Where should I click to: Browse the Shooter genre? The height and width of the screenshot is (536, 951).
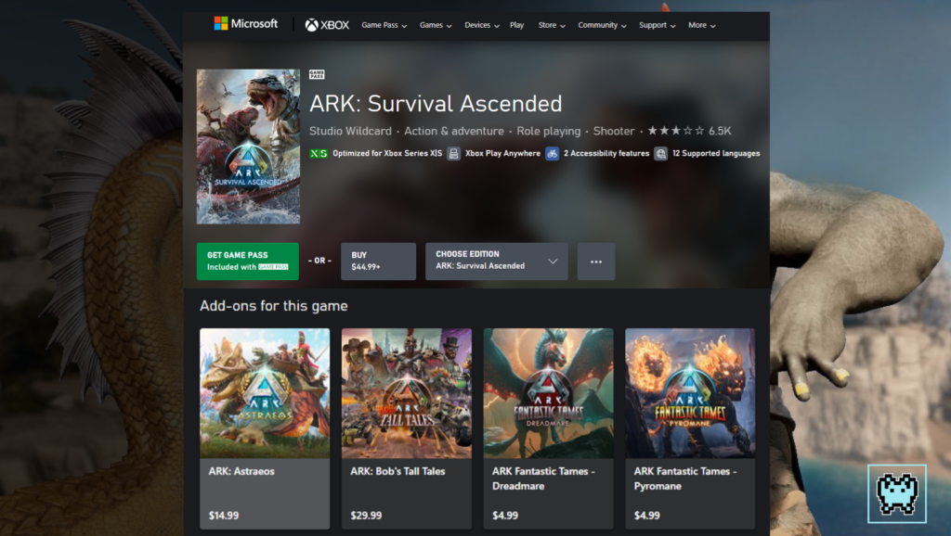click(x=614, y=131)
